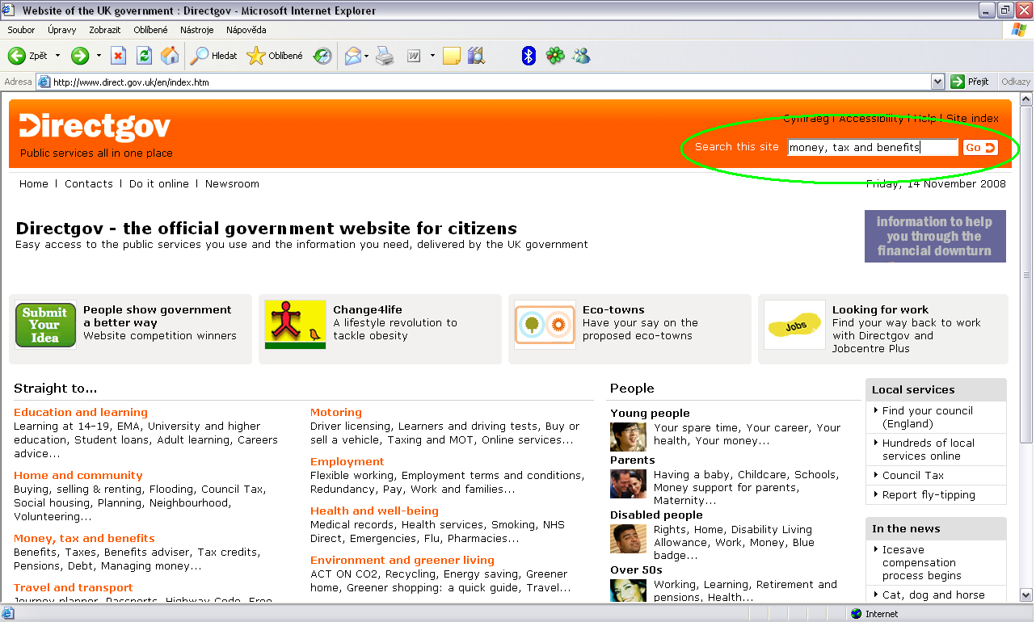Open the Nápověda menu

[x=246, y=30]
